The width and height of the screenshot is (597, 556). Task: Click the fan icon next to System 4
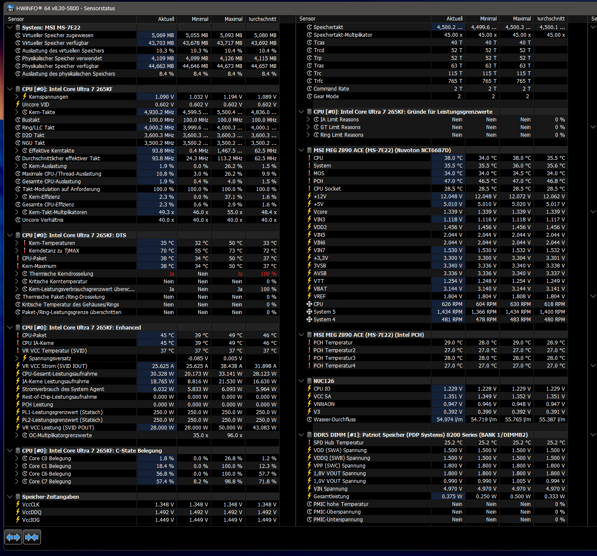[309, 319]
